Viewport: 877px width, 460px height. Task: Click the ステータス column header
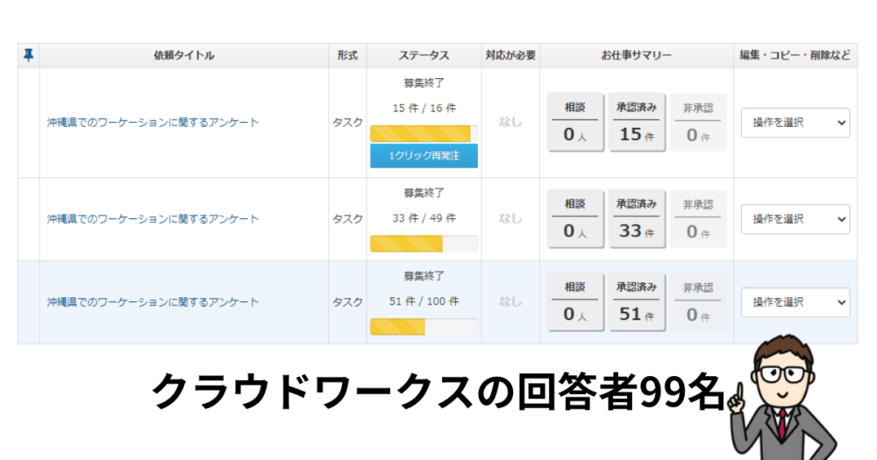[x=424, y=55]
